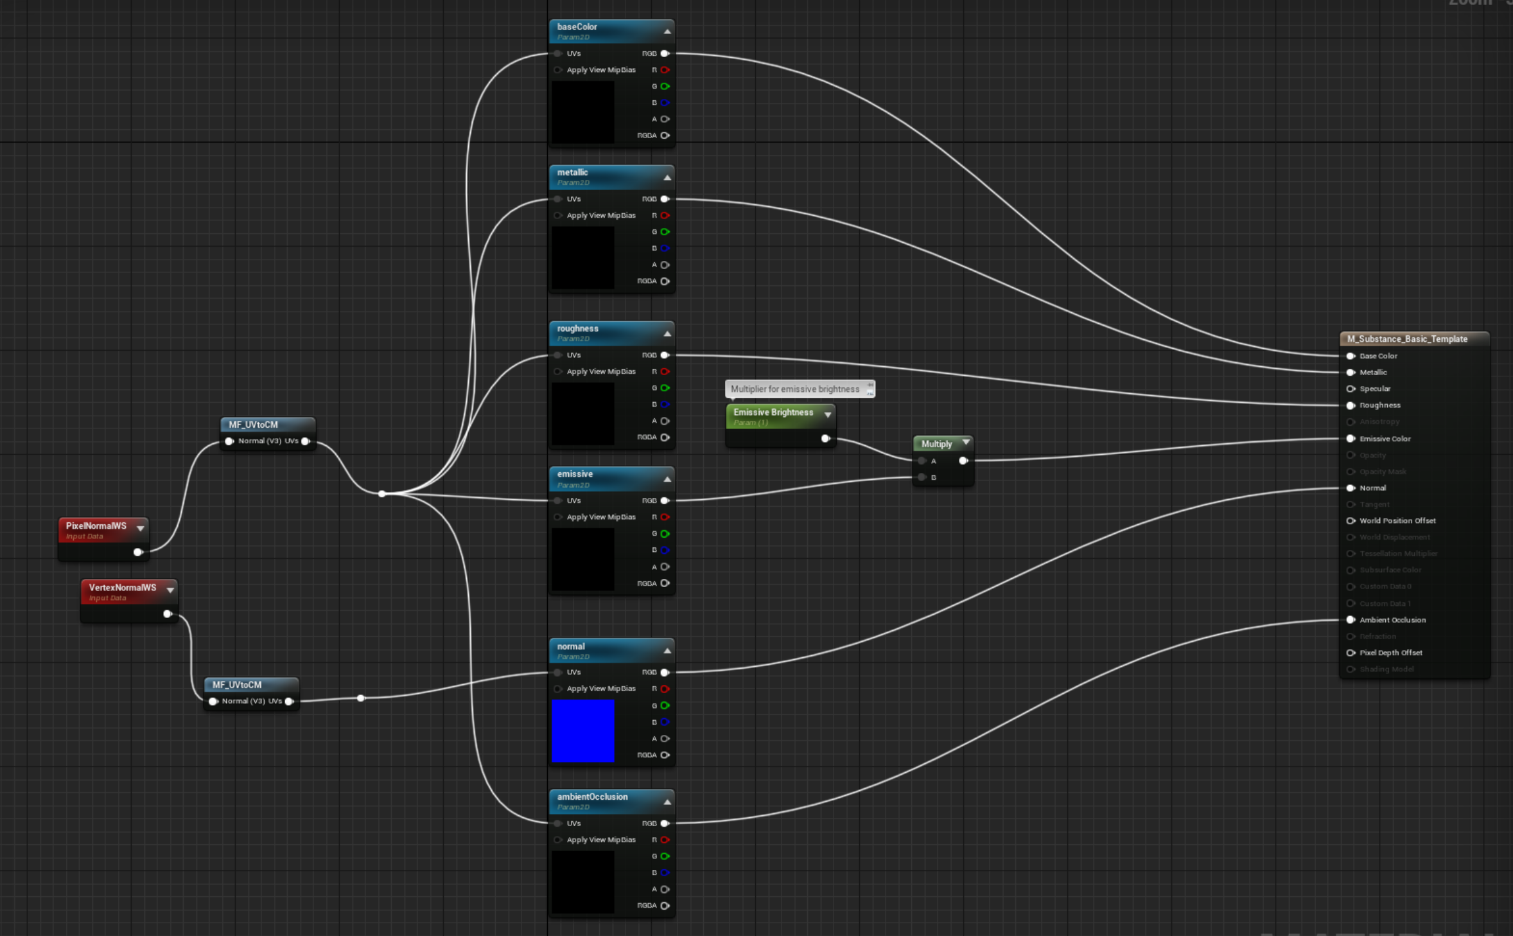
Task: Click the World Position Offset input
Action: tap(1351, 521)
